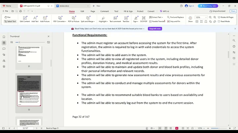Click the Upgrade now button
Viewport: 238px width, 133px height.
point(155,29)
